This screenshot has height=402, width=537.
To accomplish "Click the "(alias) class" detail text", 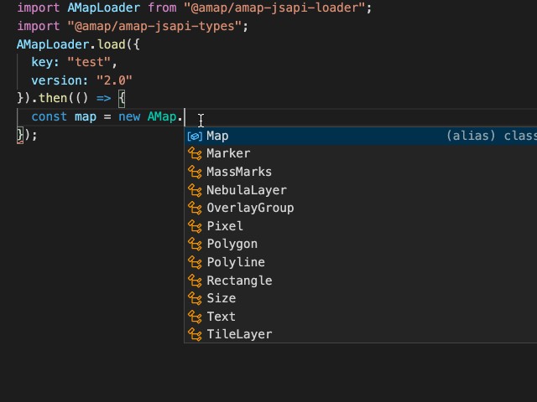I will [491, 136].
